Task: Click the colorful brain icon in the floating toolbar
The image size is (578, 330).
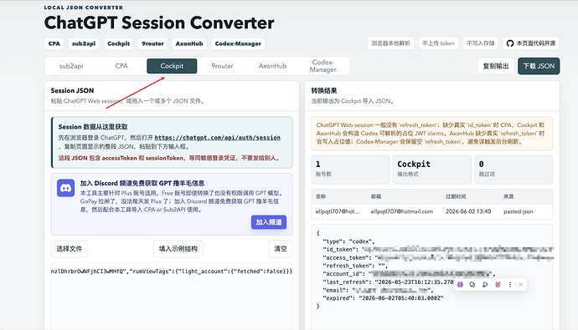Action: point(460,284)
